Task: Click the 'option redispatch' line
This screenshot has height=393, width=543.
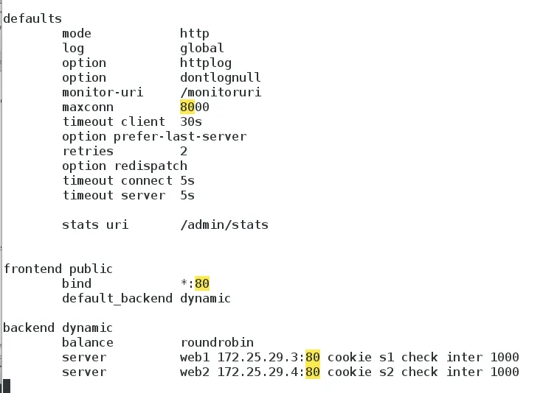Action: 124,166
